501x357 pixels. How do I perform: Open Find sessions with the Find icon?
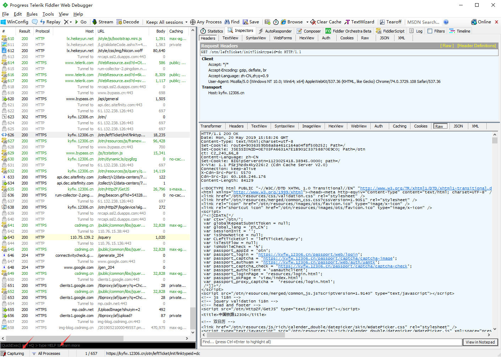tap(232, 22)
